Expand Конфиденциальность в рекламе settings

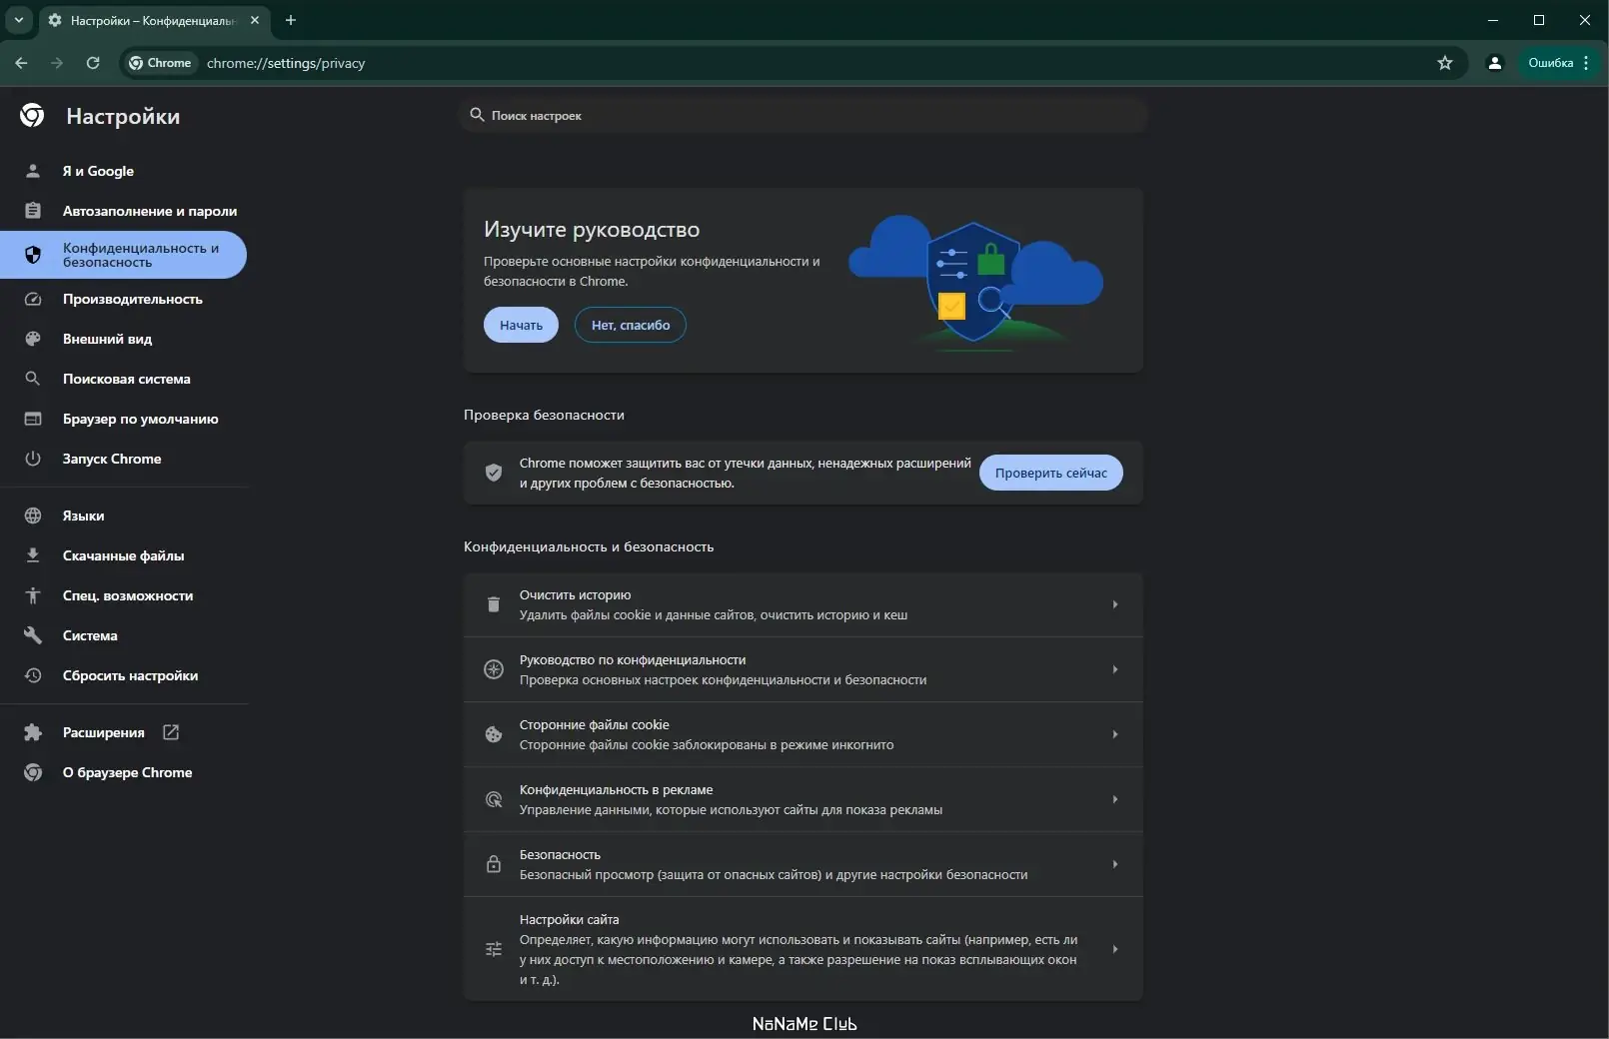click(x=1114, y=799)
